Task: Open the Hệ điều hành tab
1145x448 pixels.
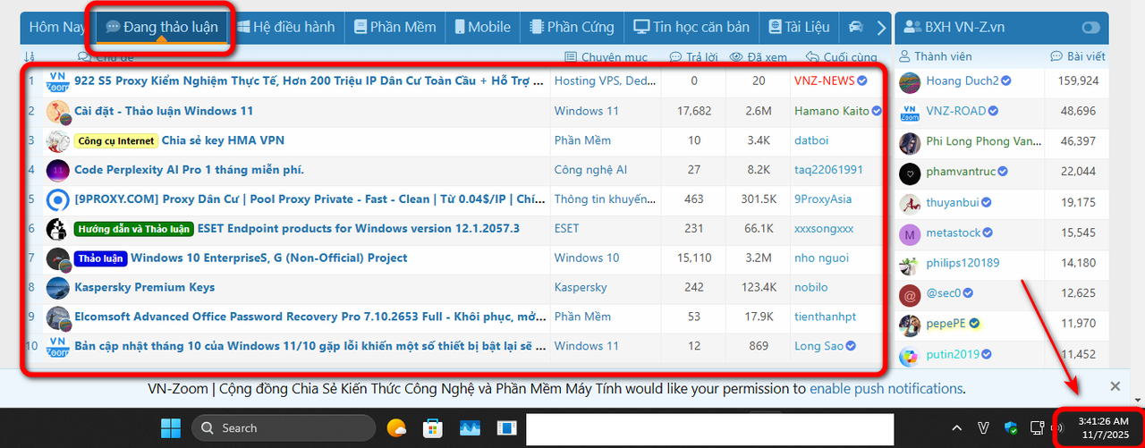Action: (286, 27)
